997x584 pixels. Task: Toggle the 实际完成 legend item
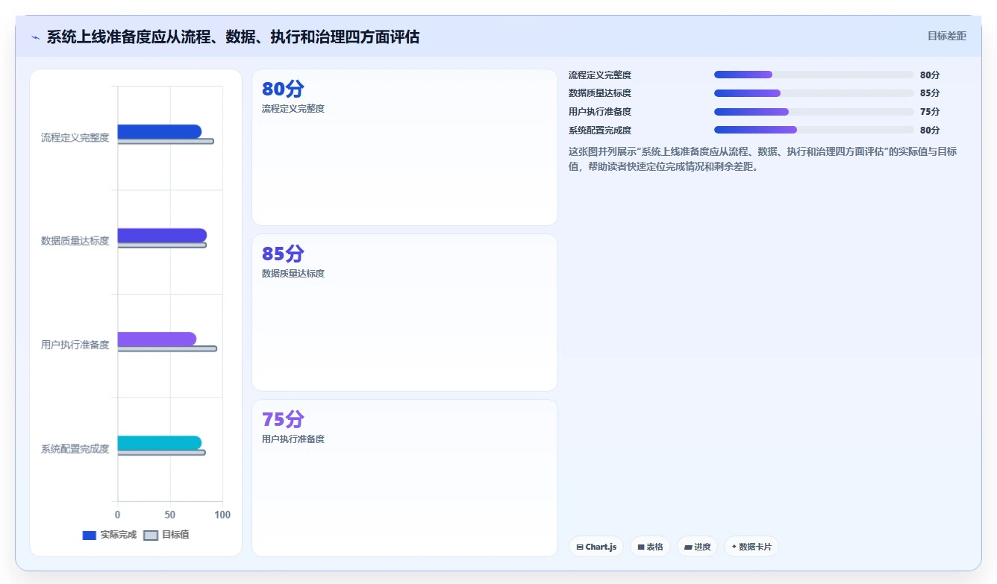click(110, 535)
